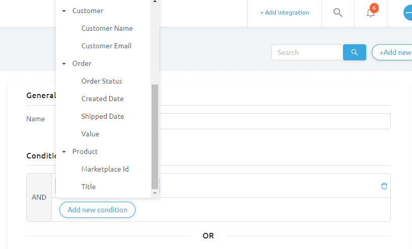Click inside the Search field
Image resolution: width=412 pixels, height=249 pixels.
307,52
